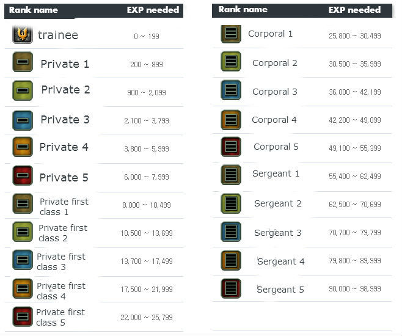
Task: Click the red Corporal 5 rank icon
Action: (x=231, y=147)
